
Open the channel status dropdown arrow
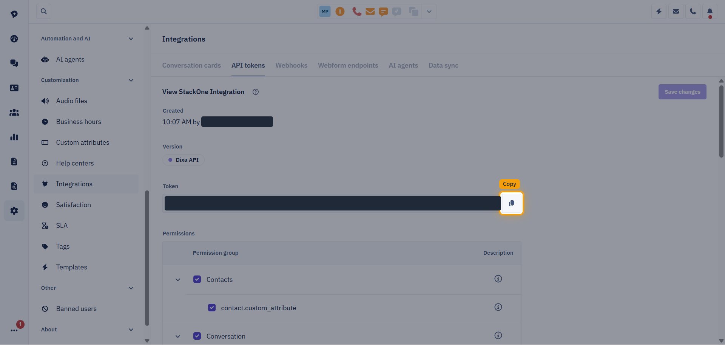pyautogui.click(x=429, y=11)
